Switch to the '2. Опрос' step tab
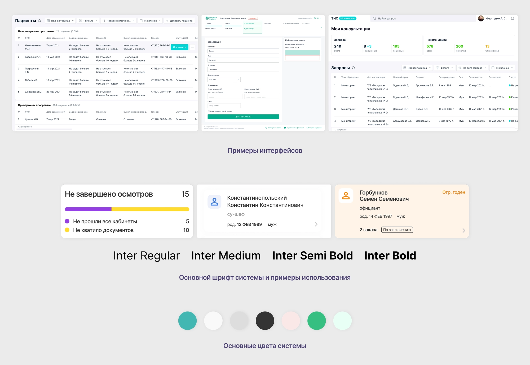530x365 pixels. click(228, 24)
